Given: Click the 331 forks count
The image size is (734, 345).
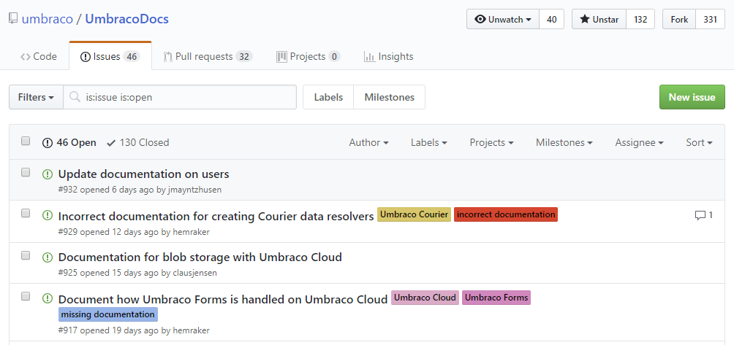Looking at the screenshot, I should [x=710, y=19].
